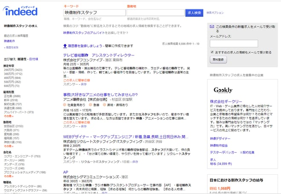Open 検索オプション link

point(215,13)
